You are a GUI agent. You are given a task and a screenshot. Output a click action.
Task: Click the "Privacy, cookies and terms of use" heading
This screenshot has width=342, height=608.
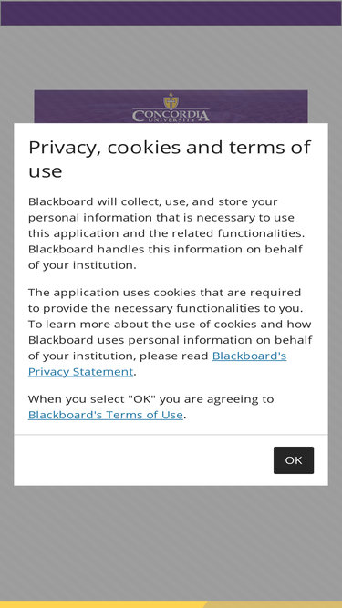[x=170, y=159]
